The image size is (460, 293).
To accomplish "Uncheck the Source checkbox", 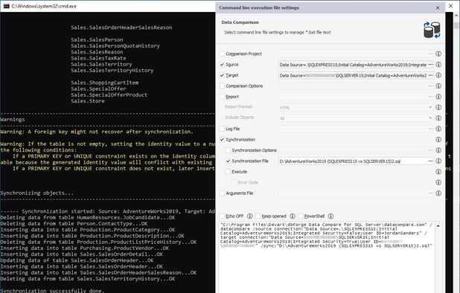I will tap(222, 65).
